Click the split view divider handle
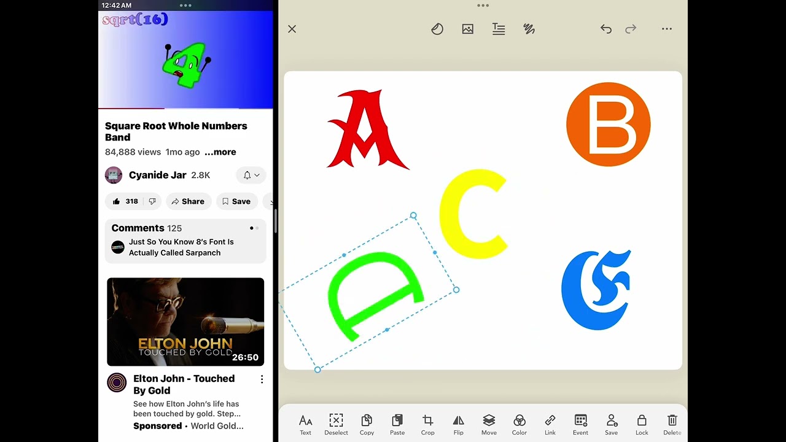The width and height of the screenshot is (786, 442). click(276, 221)
